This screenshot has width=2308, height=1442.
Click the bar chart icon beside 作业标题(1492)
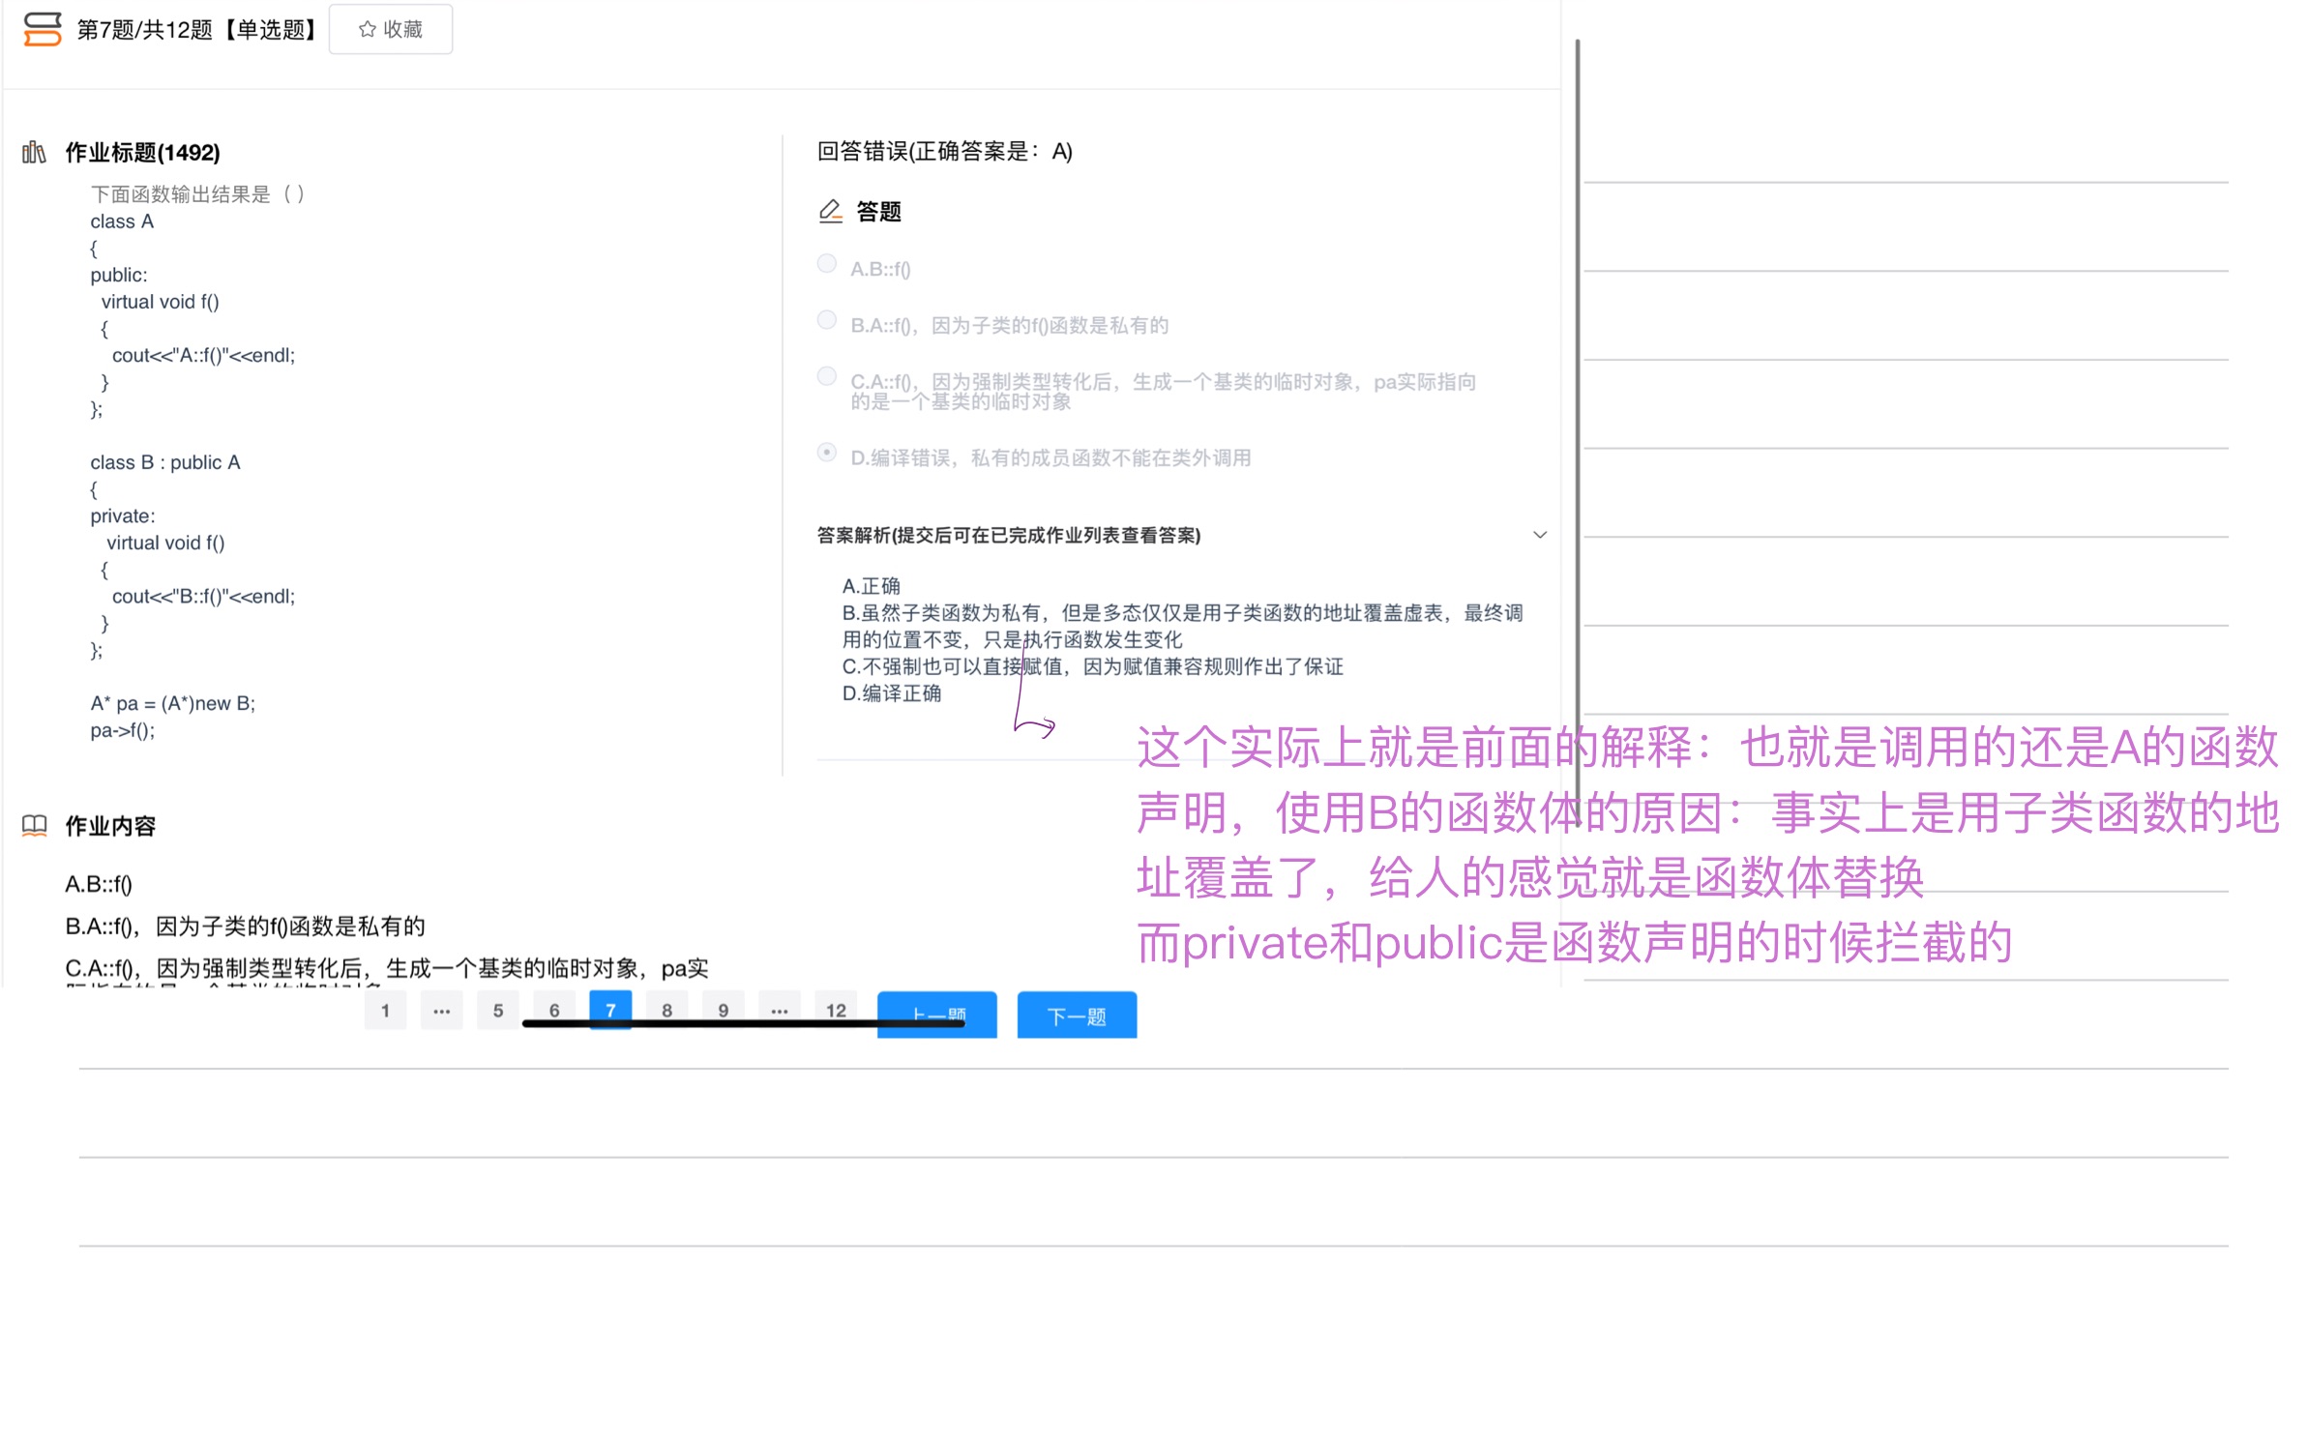pos(33,152)
